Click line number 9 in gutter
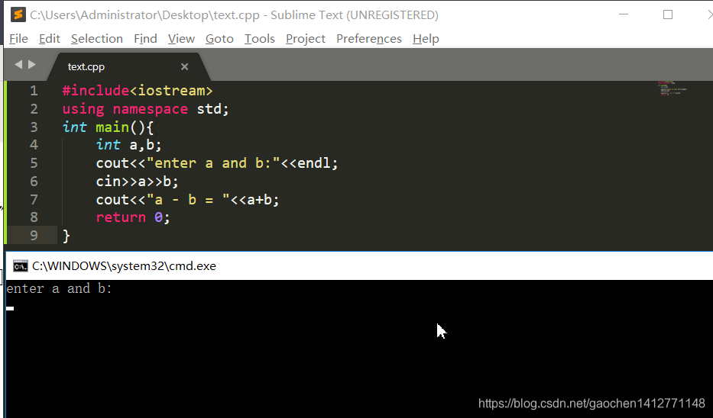 coord(34,236)
